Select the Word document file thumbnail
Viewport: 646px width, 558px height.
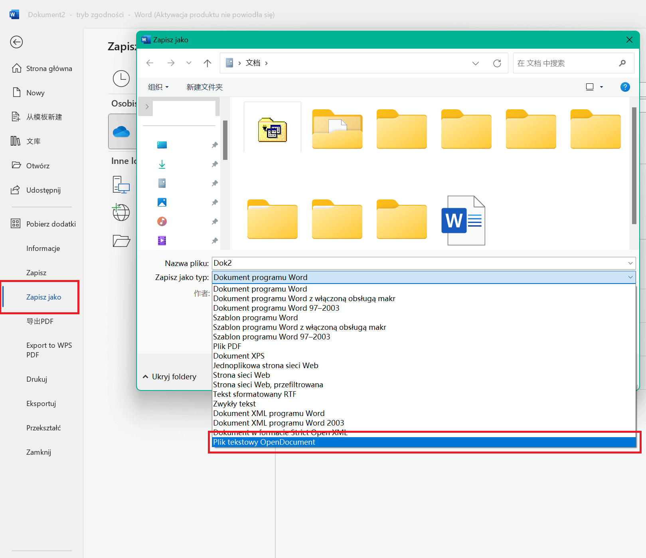coord(463,220)
